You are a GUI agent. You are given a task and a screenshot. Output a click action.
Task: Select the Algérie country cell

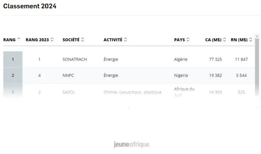[181, 59]
